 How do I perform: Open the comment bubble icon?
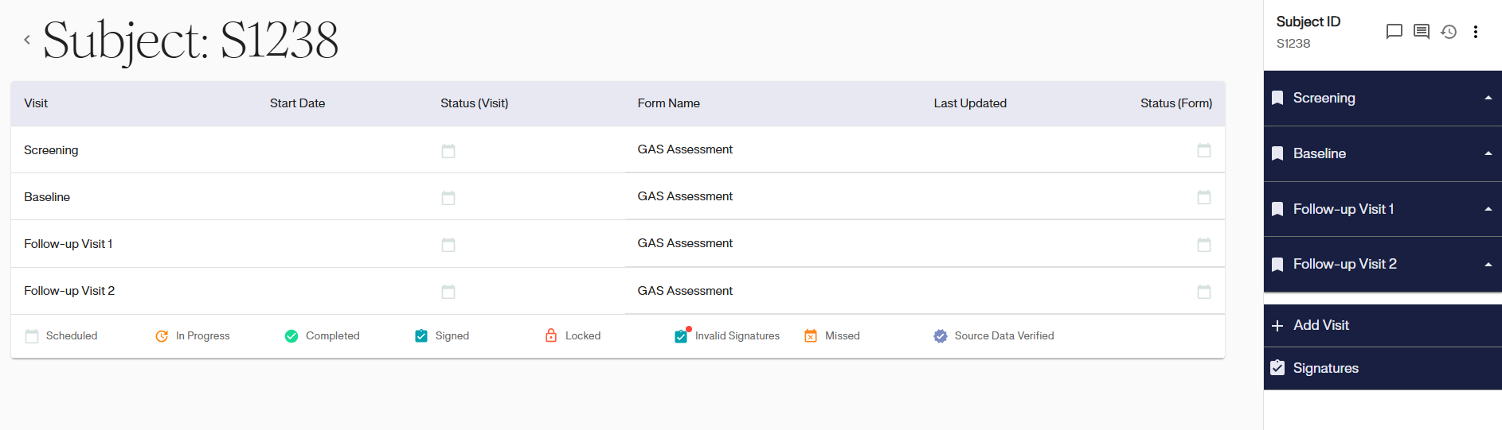point(1394,32)
